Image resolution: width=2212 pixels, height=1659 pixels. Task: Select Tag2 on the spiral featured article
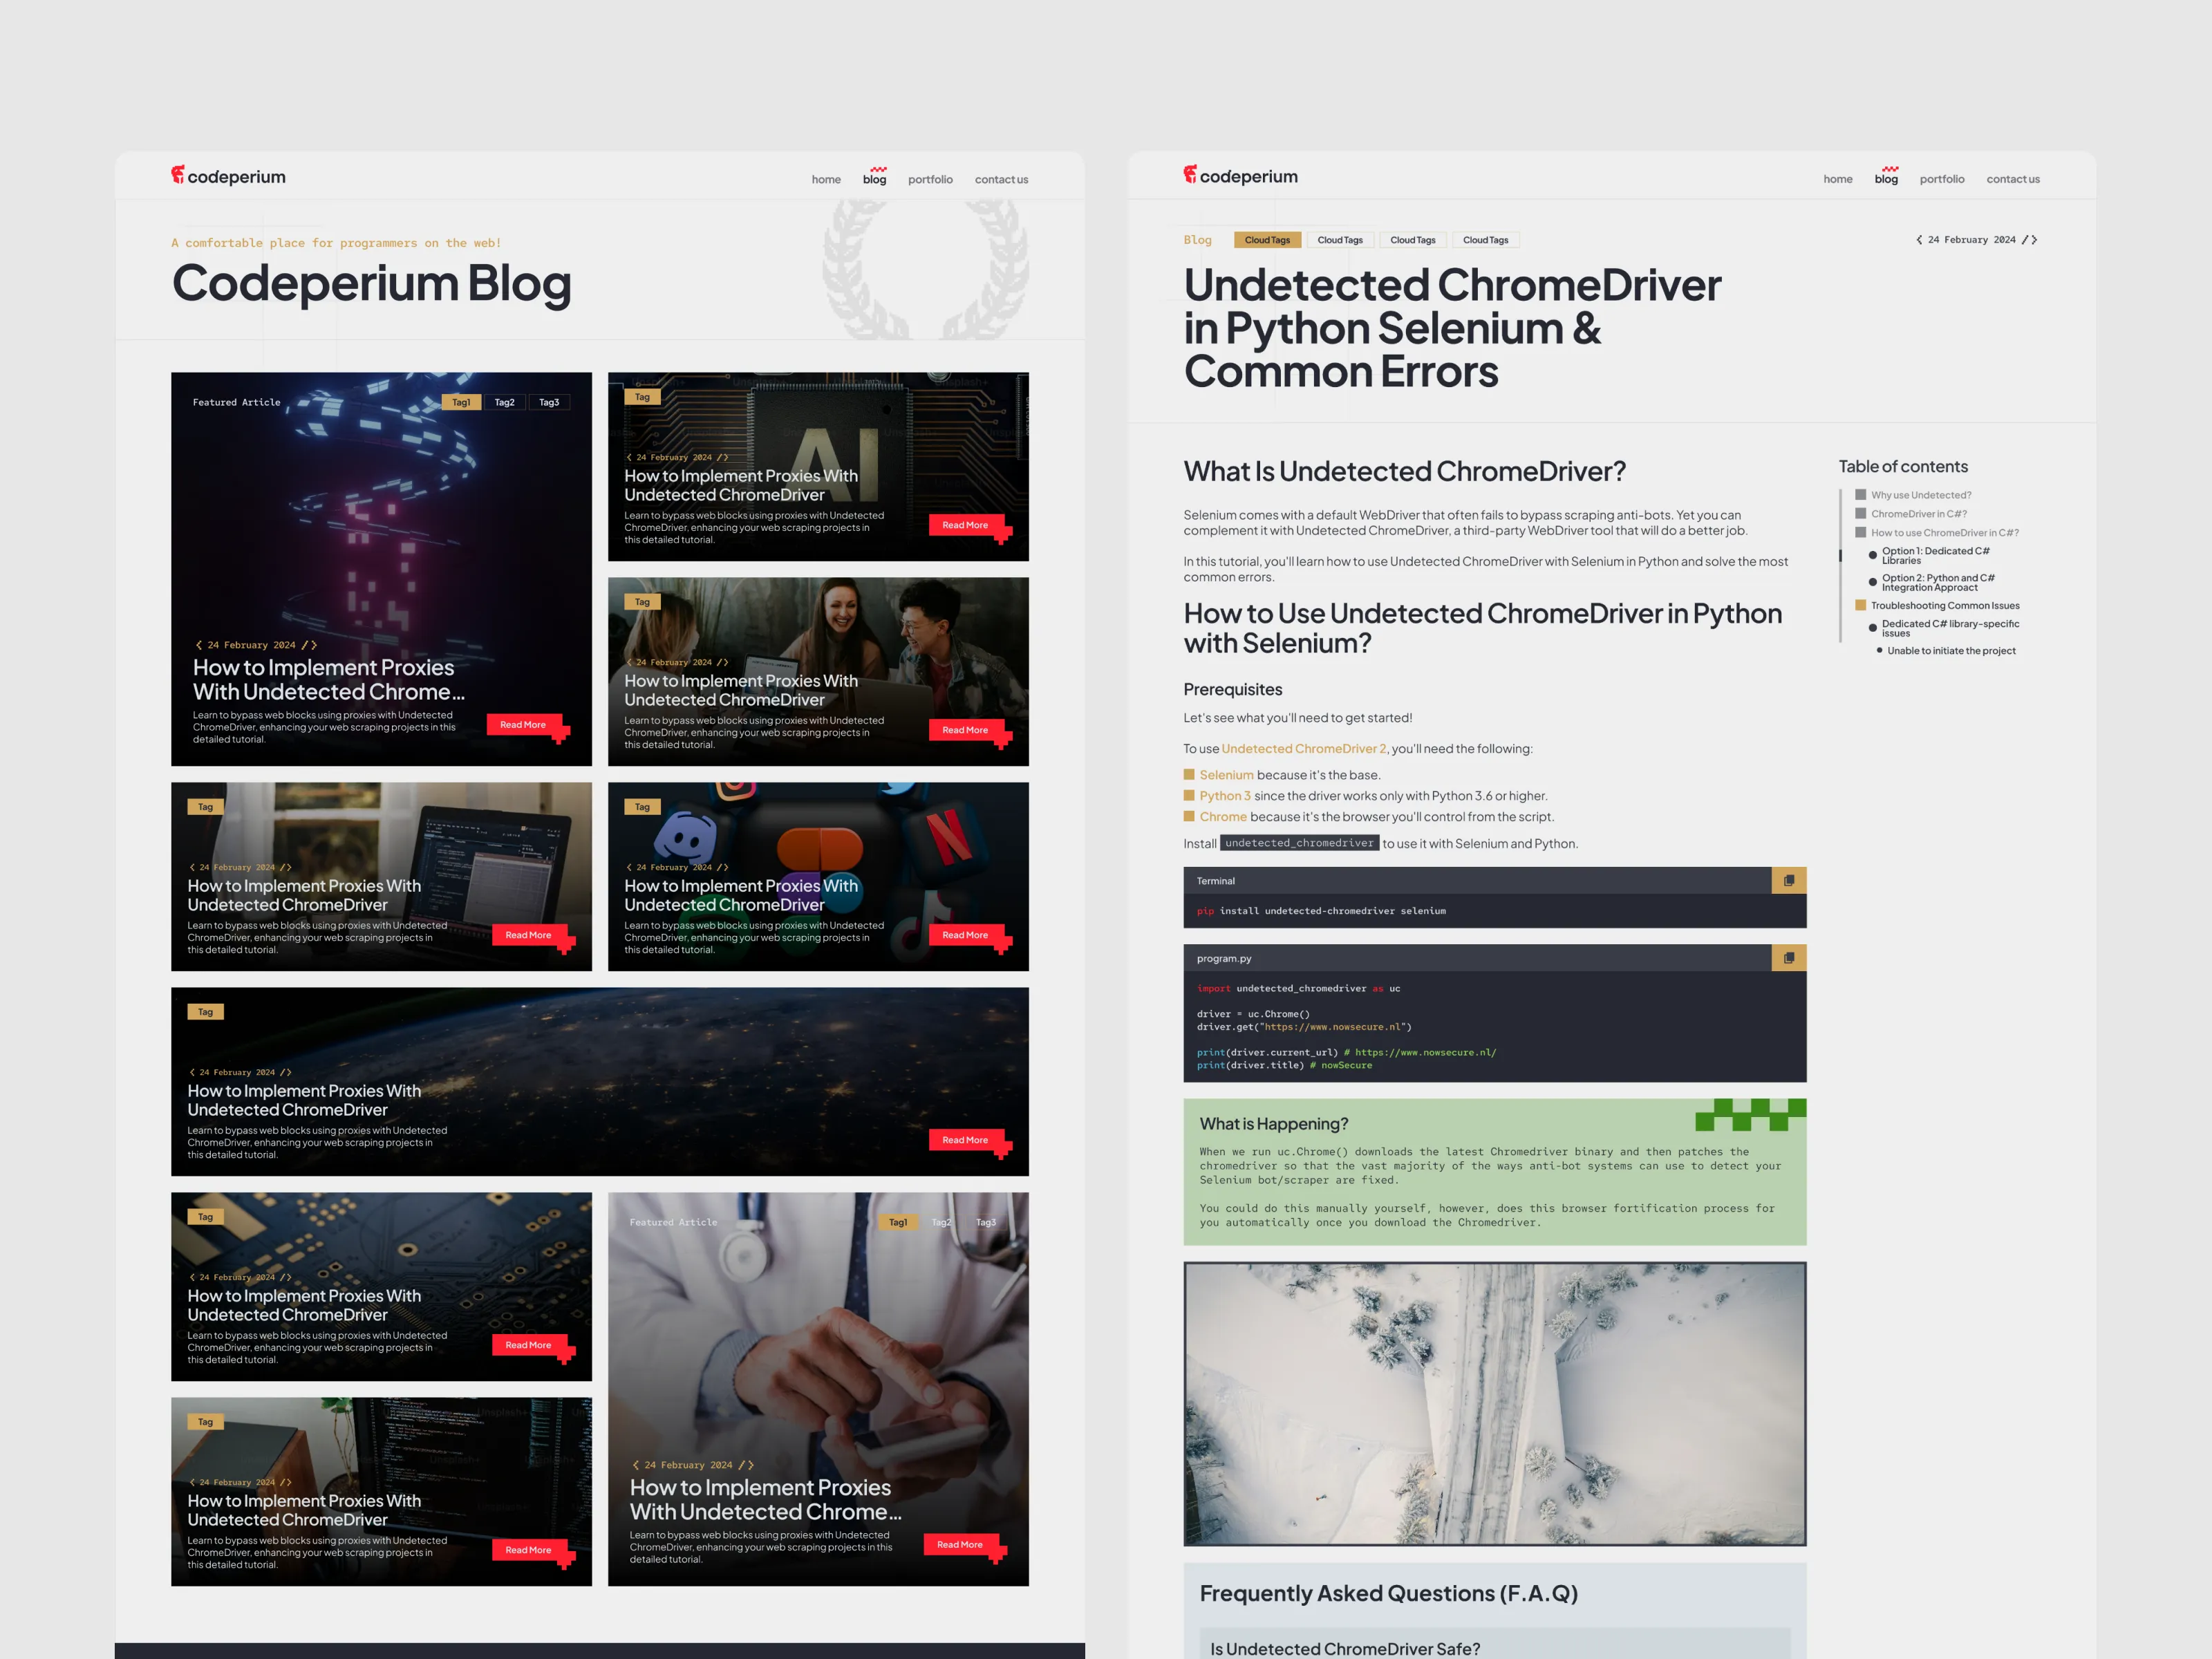tap(504, 402)
